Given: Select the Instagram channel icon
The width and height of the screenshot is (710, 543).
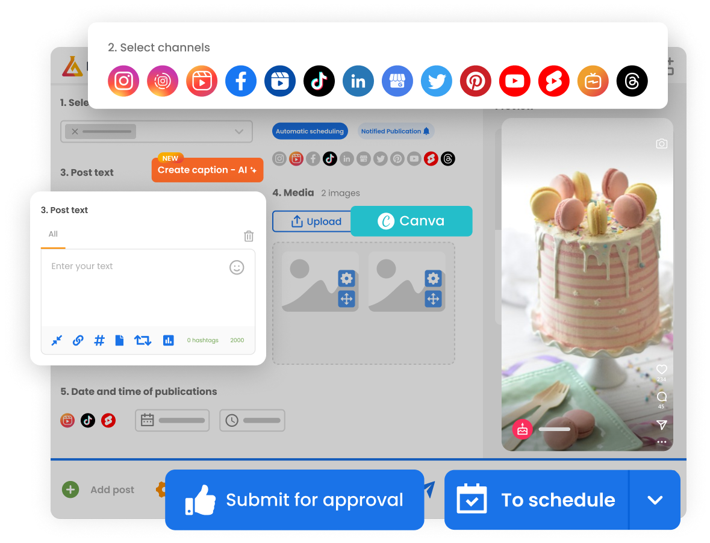Looking at the screenshot, I should pos(123,81).
